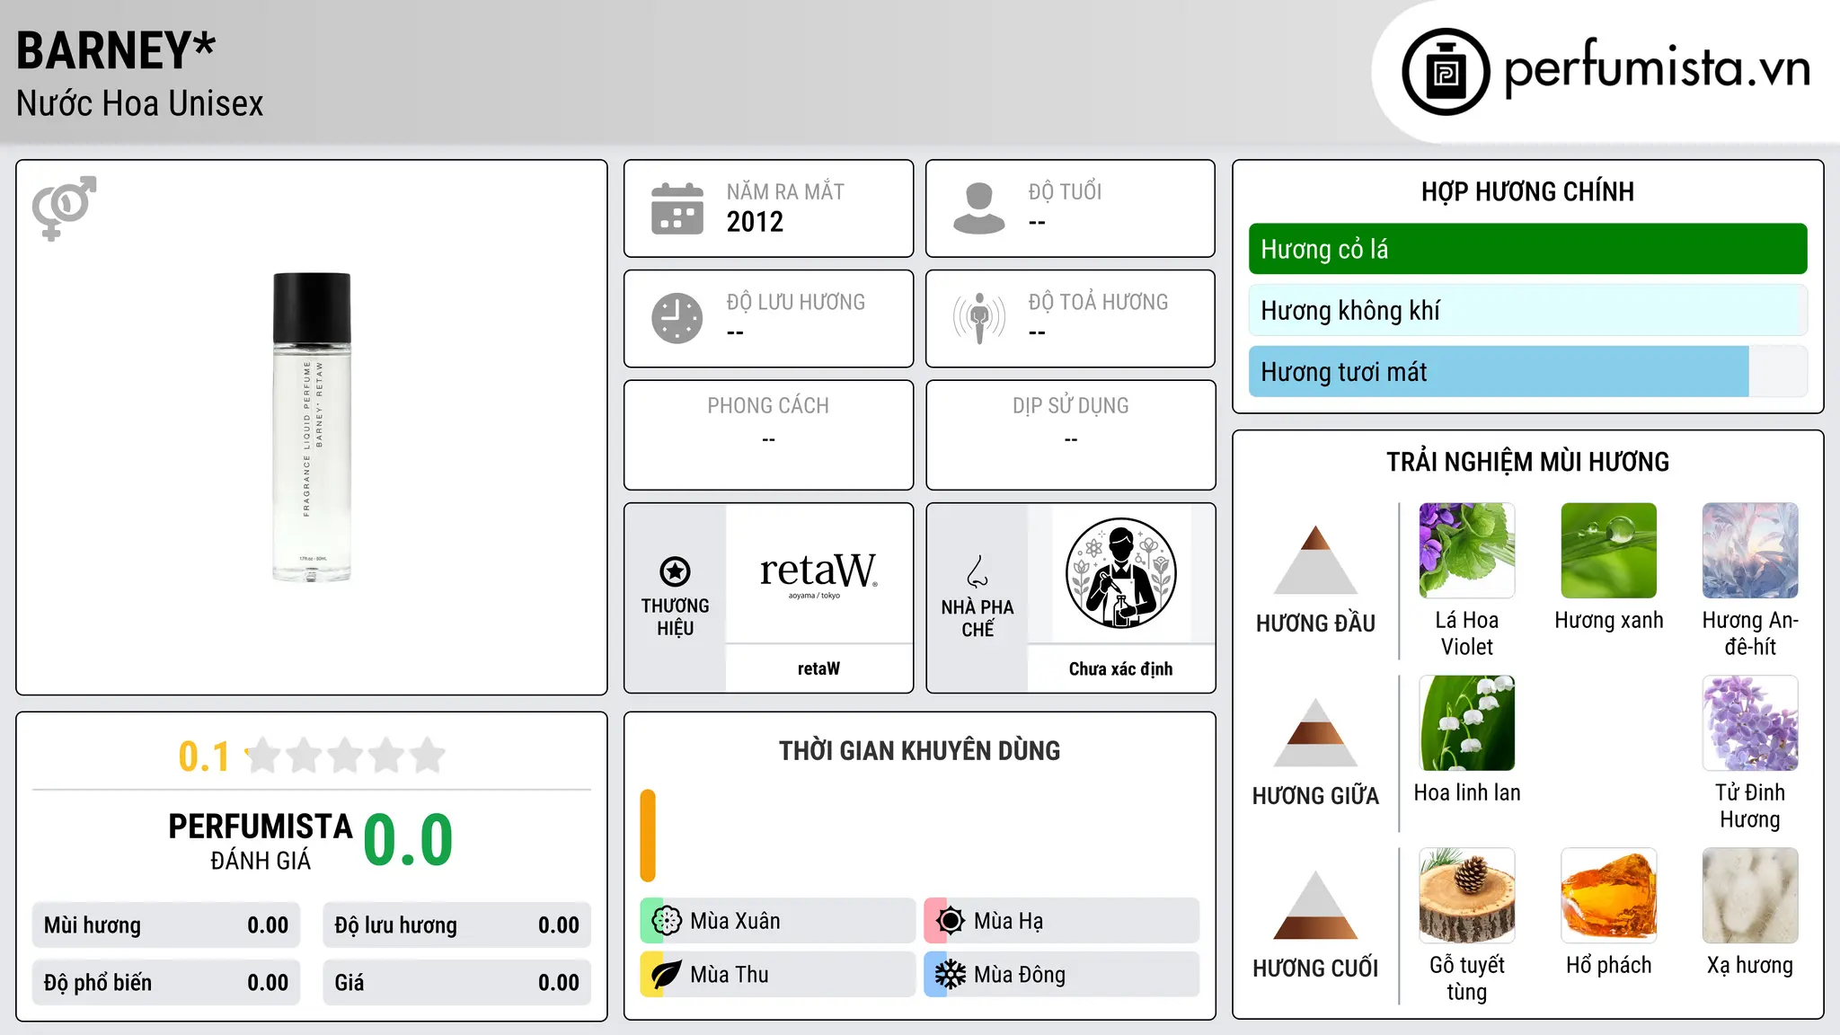The height and width of the screenshot is (1035, 1840).
Task: Click the perfumista.vn site name
Action: (1657, 67)
